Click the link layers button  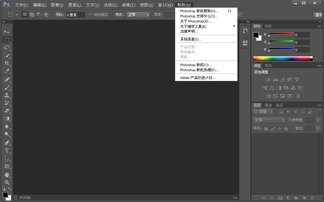click(264, 198)
